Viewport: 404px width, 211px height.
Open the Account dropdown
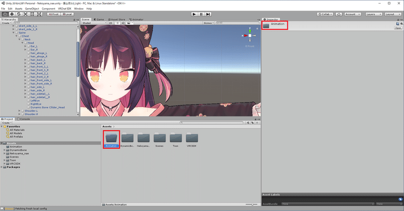click(x=352, y=14)
